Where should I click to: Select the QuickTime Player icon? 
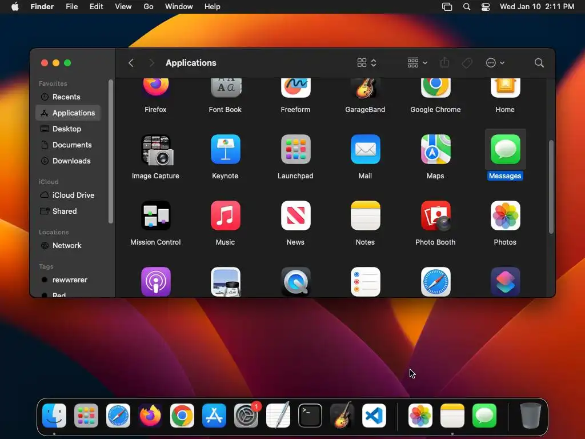295,282
